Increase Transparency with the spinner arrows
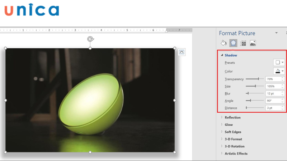 click(282, 78)
